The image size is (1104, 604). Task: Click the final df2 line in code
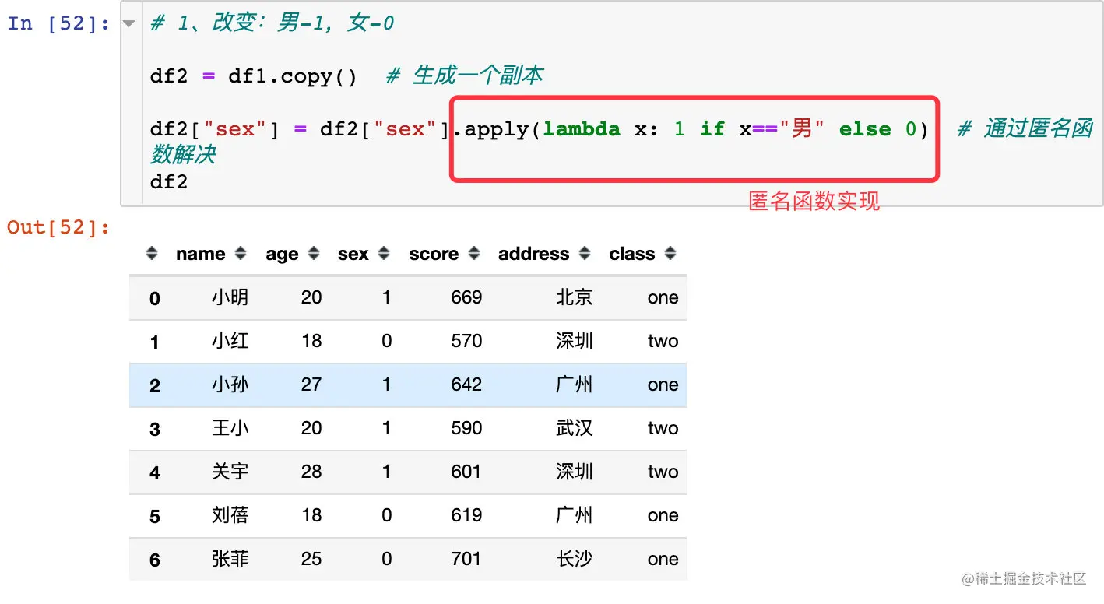(169, 181)
